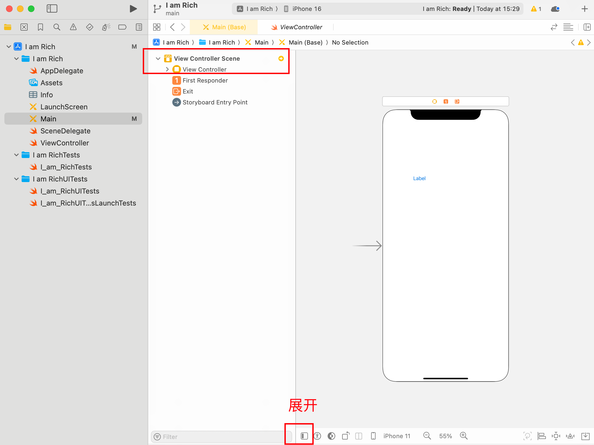Collapse the I am Rich project root

9,47
